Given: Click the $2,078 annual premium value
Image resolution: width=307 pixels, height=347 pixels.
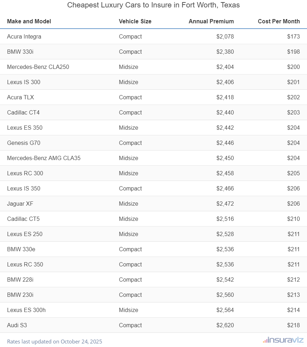Looking at the screenshot, I should (x=225, y=36).
